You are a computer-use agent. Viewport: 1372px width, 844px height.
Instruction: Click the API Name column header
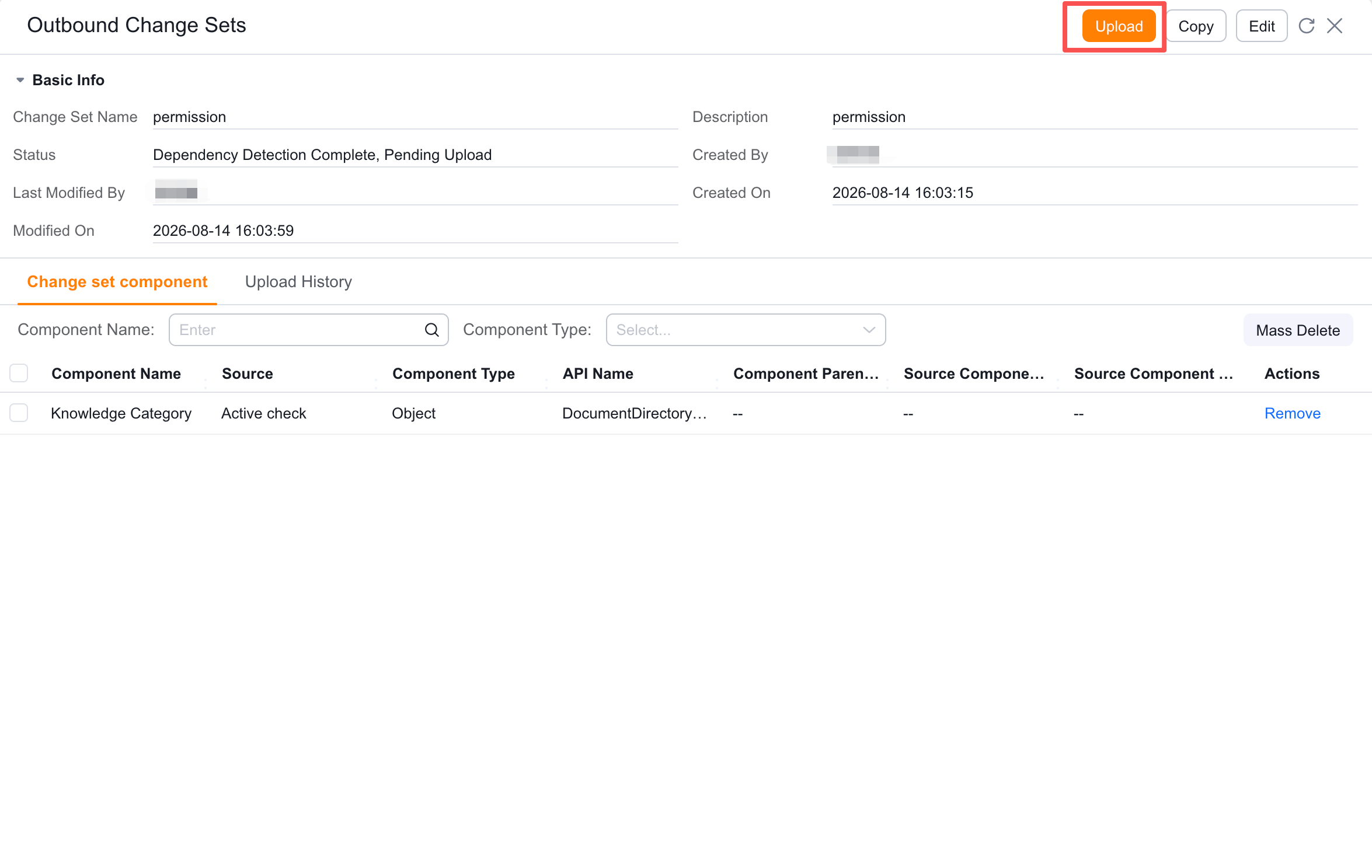pos(598,374)
